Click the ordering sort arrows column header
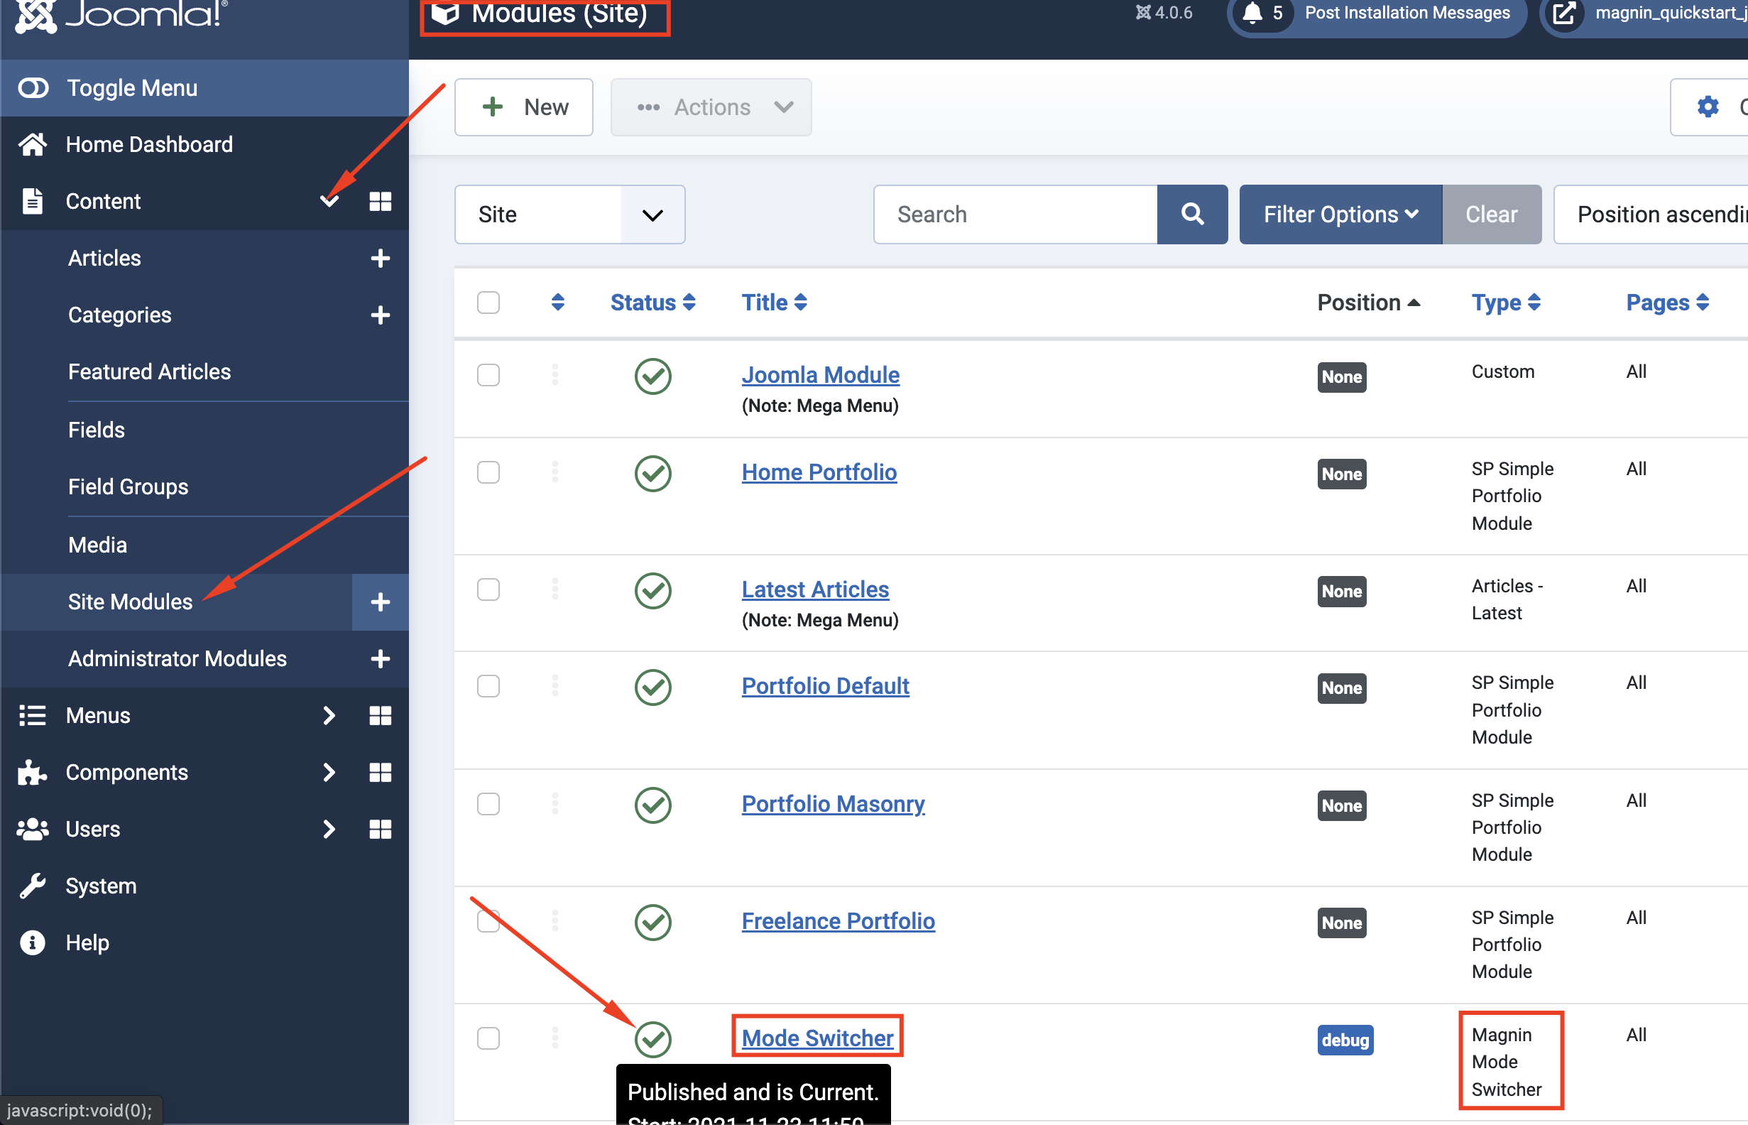Image resolution: width=1748 pixels, height=1125 pixels. tap(558, 303)
